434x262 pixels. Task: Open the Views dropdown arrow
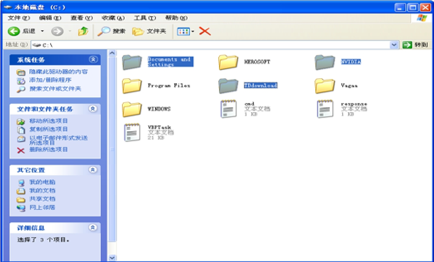[x=193, y=32]
